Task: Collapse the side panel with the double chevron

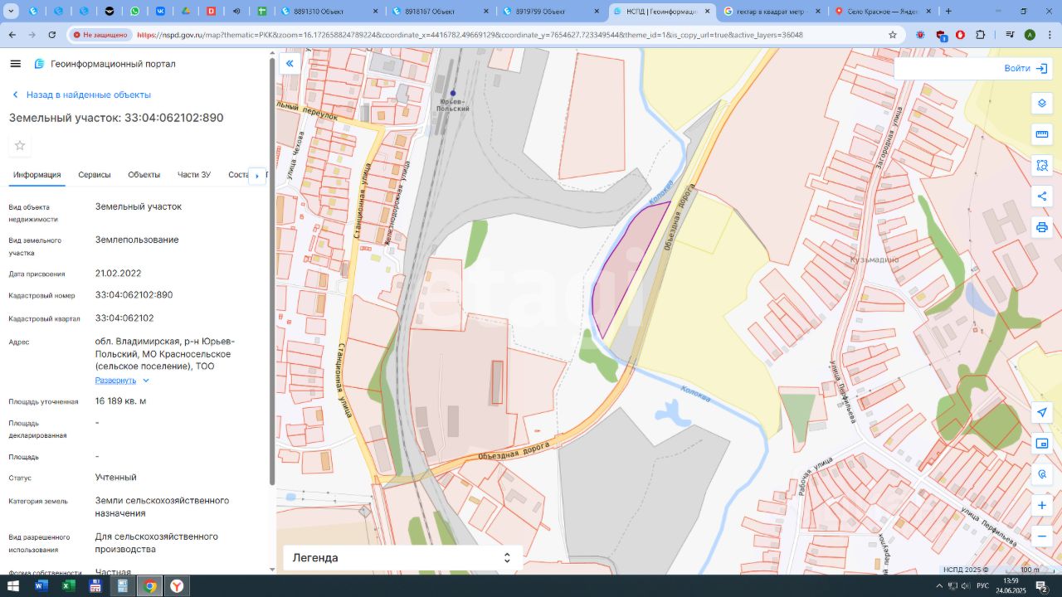Action: tap(290, 64)
